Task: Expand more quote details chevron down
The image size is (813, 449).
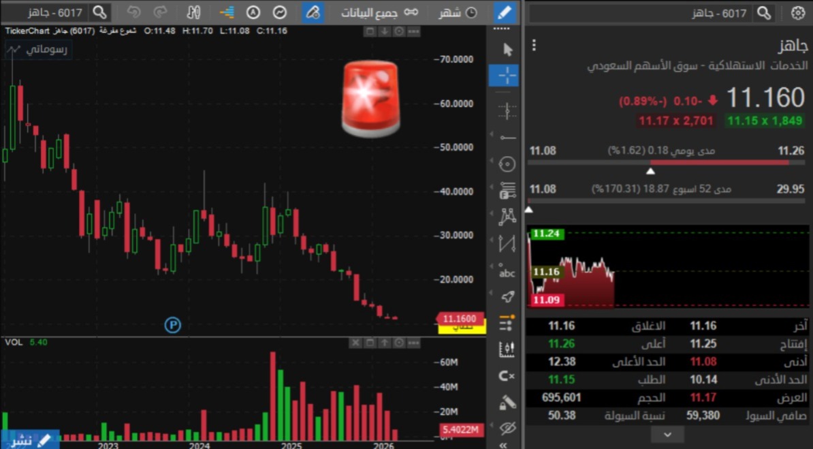Action: pos(668,435)
